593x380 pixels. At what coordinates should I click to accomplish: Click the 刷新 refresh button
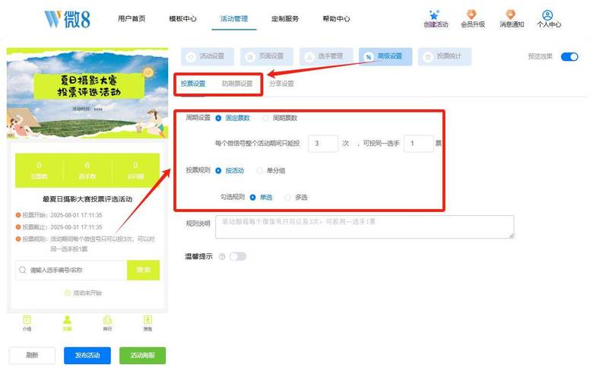point(31,355)
